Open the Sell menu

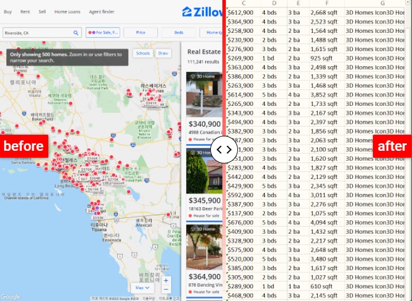click(x=42, y=12)
